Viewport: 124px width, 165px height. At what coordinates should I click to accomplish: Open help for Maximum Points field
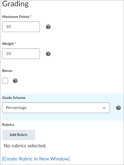coord(48,27)
